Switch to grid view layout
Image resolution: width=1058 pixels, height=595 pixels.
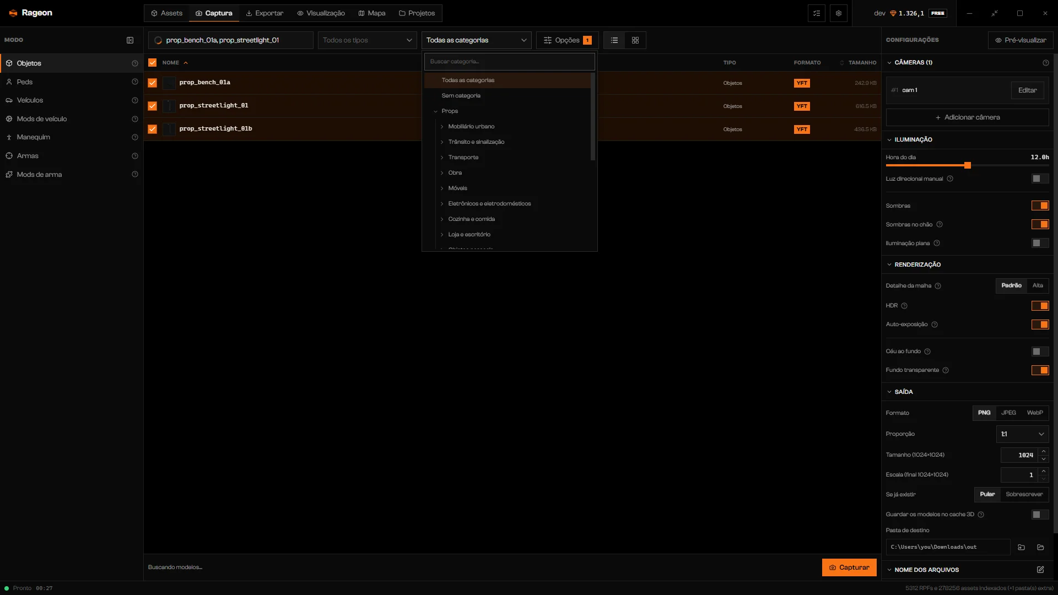[x=635, y=40]
